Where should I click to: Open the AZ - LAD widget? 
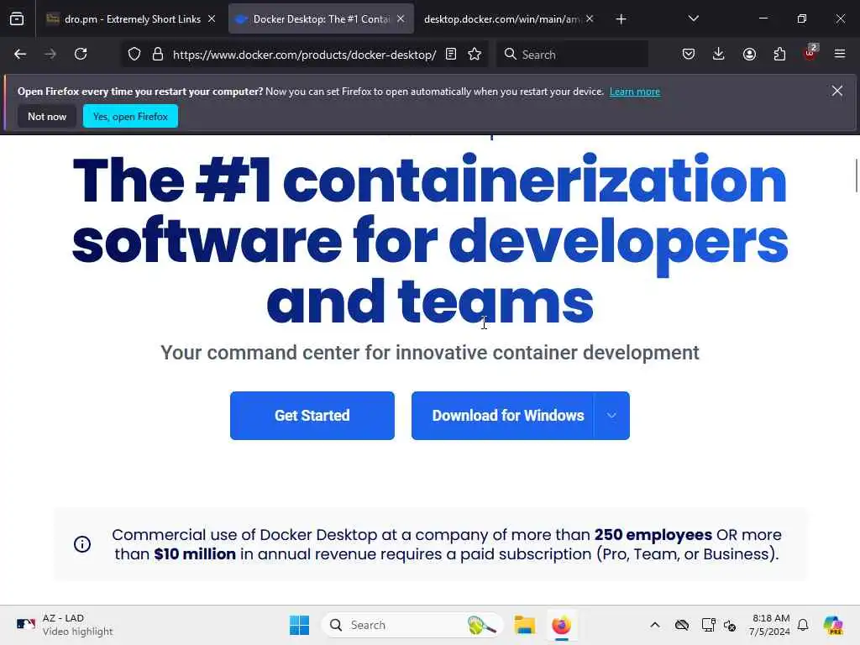pos(64,625)
